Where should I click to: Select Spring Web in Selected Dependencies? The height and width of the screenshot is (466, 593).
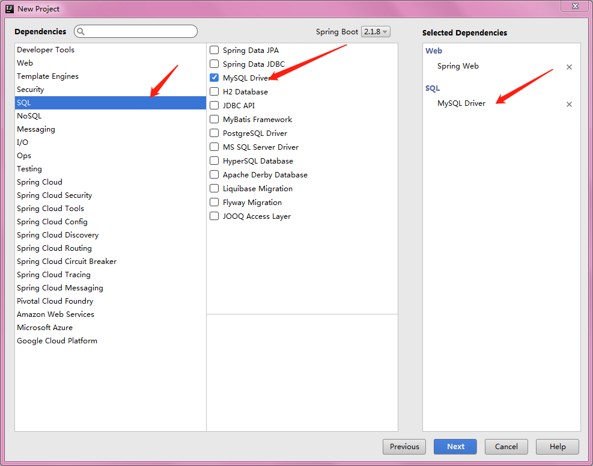(x=458, y=66)
